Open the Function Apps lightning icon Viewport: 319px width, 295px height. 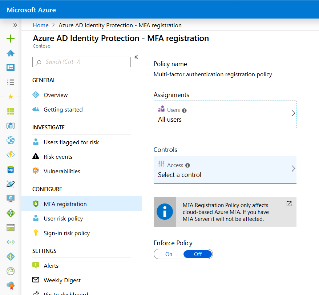tap(11, 155)
